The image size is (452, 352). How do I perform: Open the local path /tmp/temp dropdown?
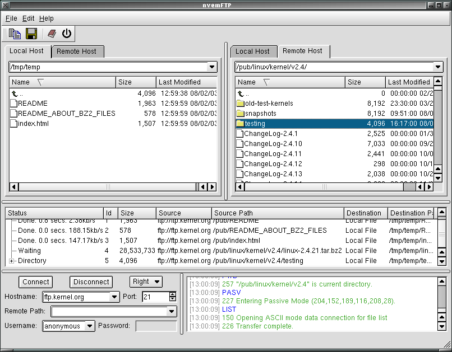point(211,67)
